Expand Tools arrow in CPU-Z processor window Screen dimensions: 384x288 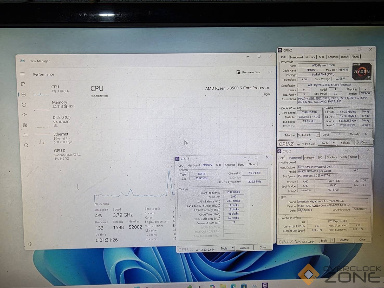(x=334, y=143)
